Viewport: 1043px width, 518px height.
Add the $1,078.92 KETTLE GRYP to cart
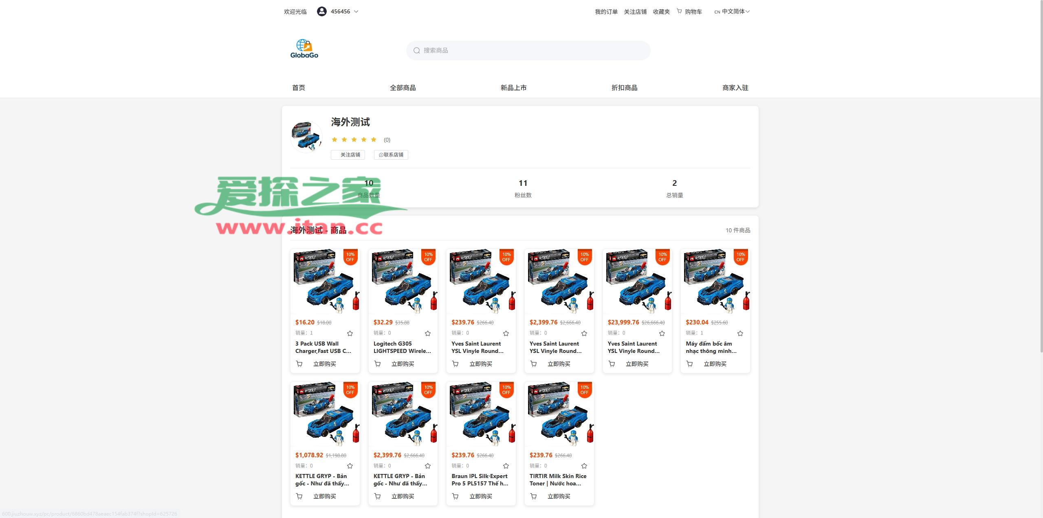click(x=299, y=496)
